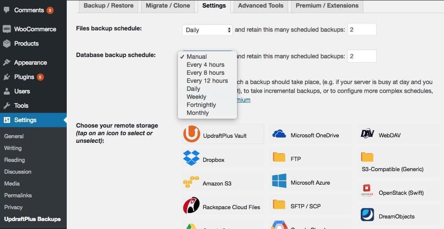Select the Microsoft Azure storage icon

(x=279, y=182)
